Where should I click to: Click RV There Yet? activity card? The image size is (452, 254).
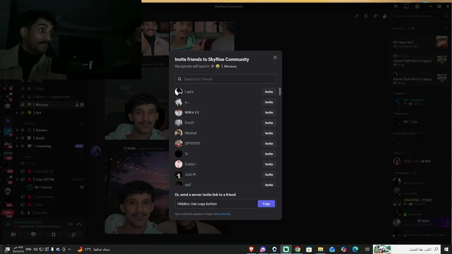(420, 42)
